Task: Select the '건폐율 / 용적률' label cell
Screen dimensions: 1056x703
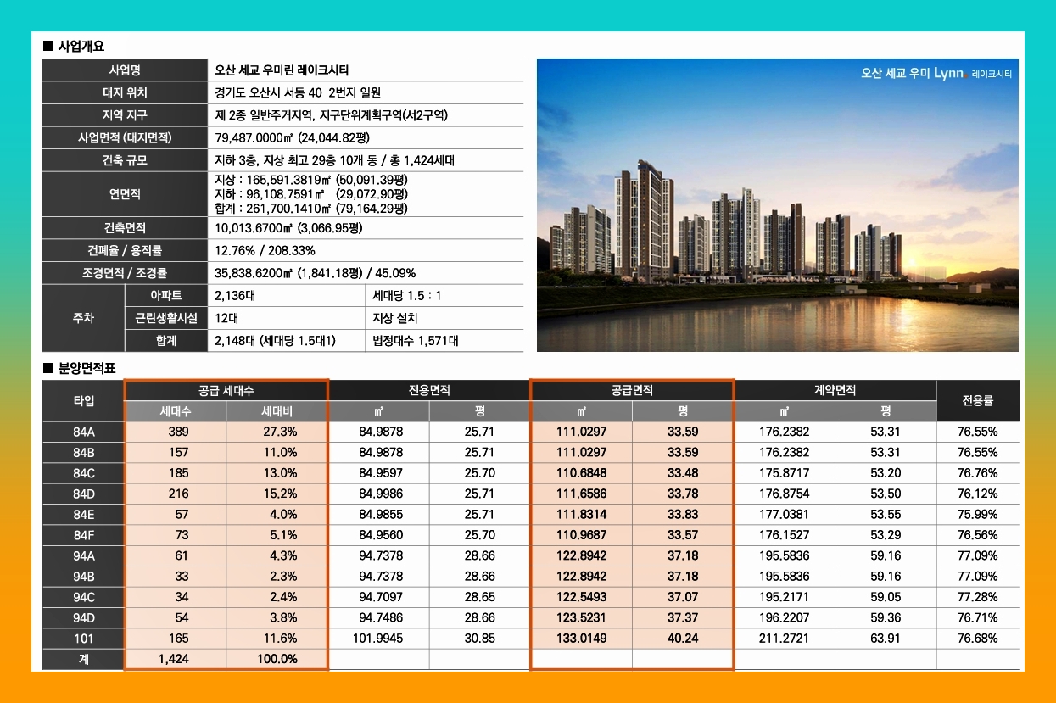Action: [125, 251]
